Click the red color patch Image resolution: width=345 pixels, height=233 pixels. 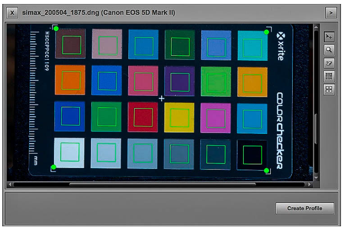(143, 117)
